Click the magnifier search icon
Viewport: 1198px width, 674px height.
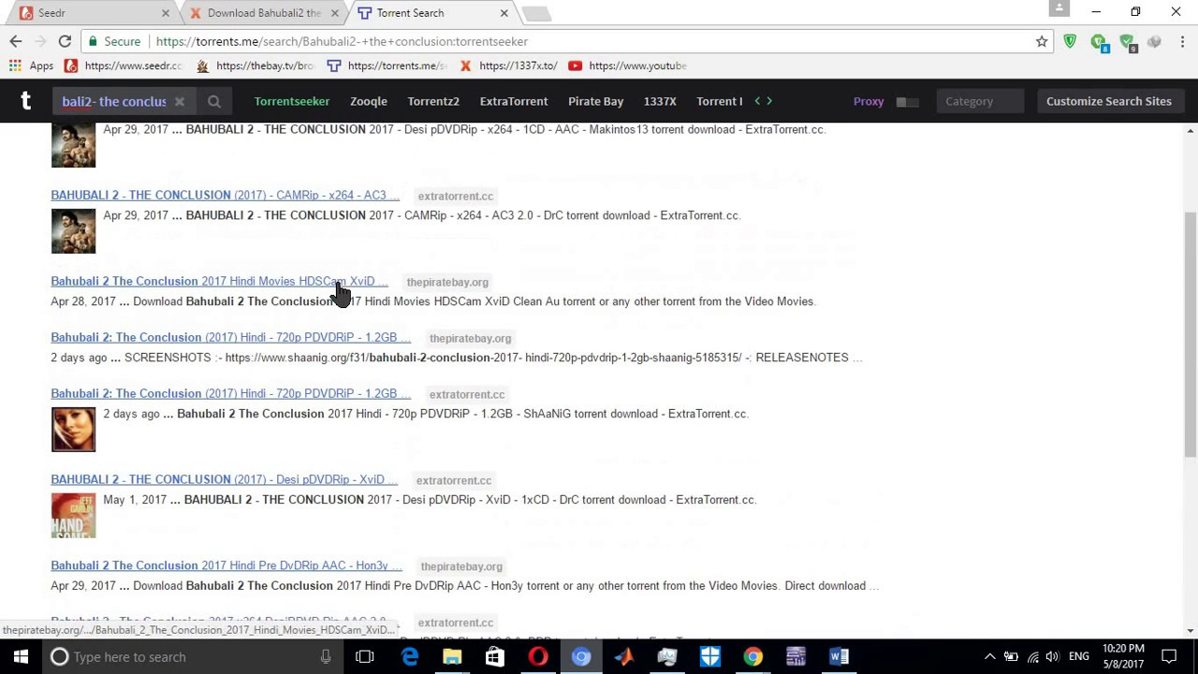(214, 101)
